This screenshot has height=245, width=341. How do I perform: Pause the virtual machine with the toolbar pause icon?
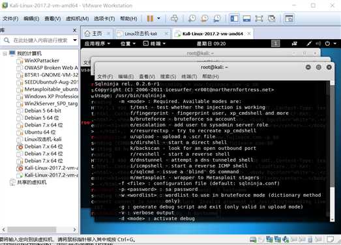click(x=150, y=18)
